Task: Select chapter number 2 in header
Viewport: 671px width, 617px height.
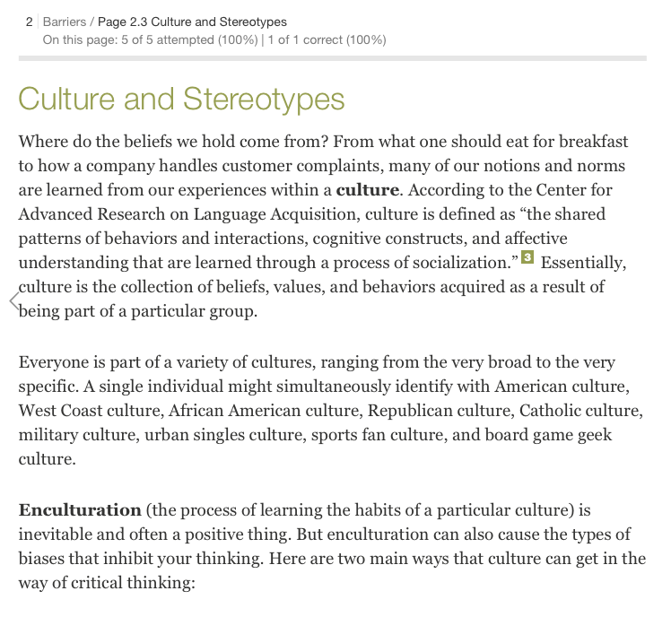Action: click(29, 22)
